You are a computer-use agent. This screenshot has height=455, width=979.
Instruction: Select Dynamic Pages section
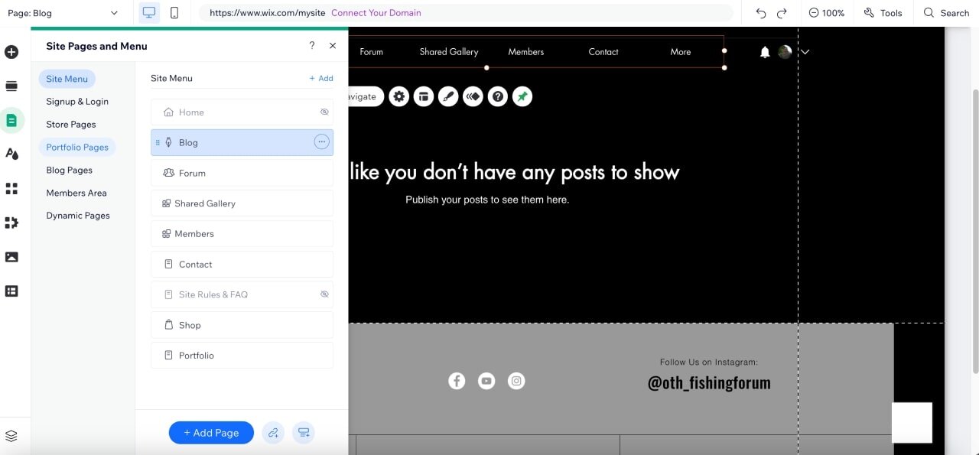coord(78,216)
